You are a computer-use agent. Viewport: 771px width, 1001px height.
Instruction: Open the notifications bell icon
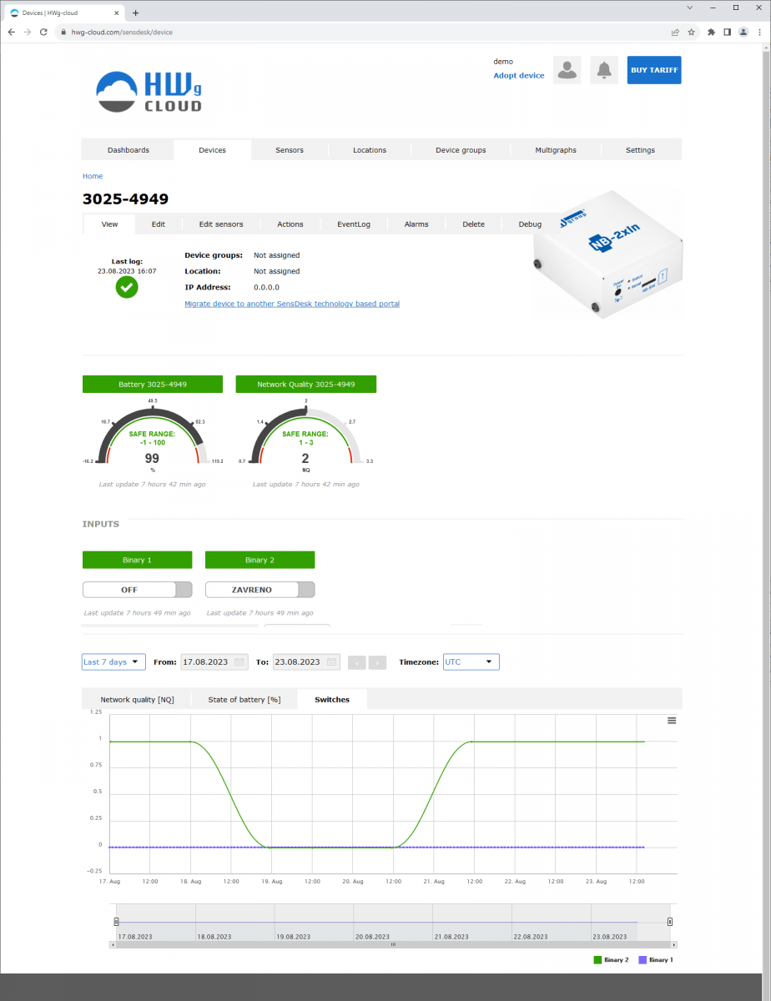(604, 70)
